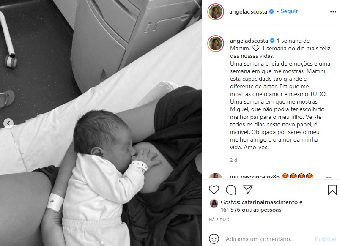View the 161 976 outras pessoas likes
This screenshot has width=340, height=246.
tap(251, 210)
